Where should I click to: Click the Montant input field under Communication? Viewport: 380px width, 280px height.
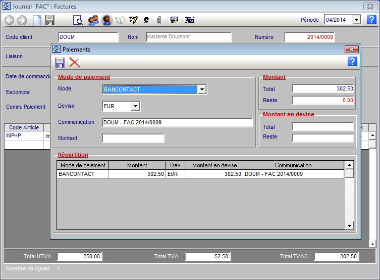coord(133,138)
